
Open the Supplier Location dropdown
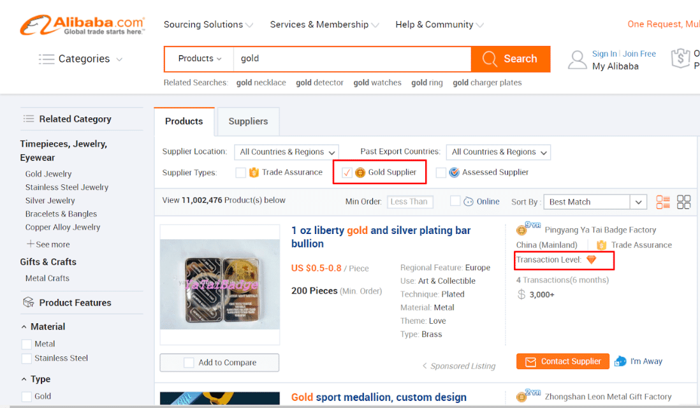(287, 152)
